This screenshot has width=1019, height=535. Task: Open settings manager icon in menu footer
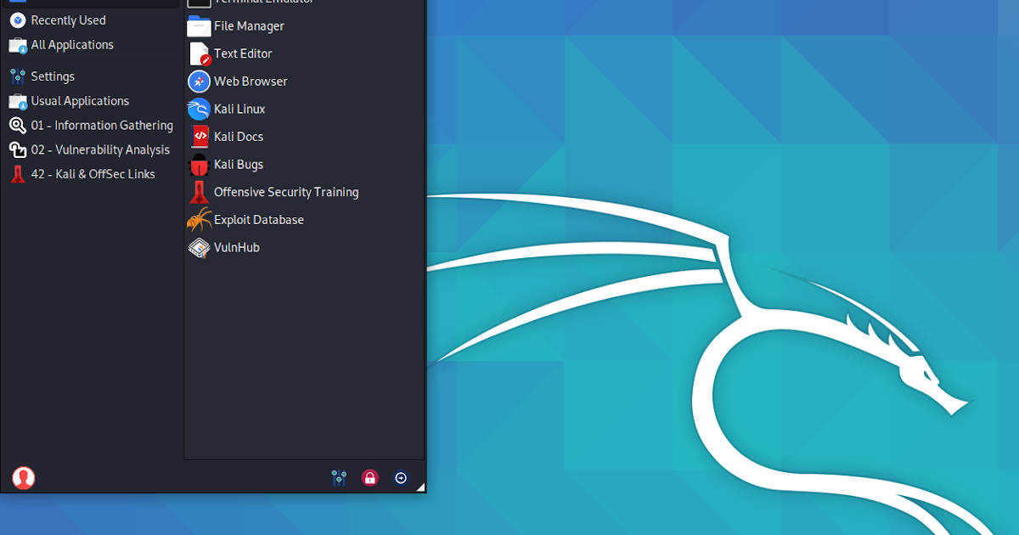click(339, 478)
